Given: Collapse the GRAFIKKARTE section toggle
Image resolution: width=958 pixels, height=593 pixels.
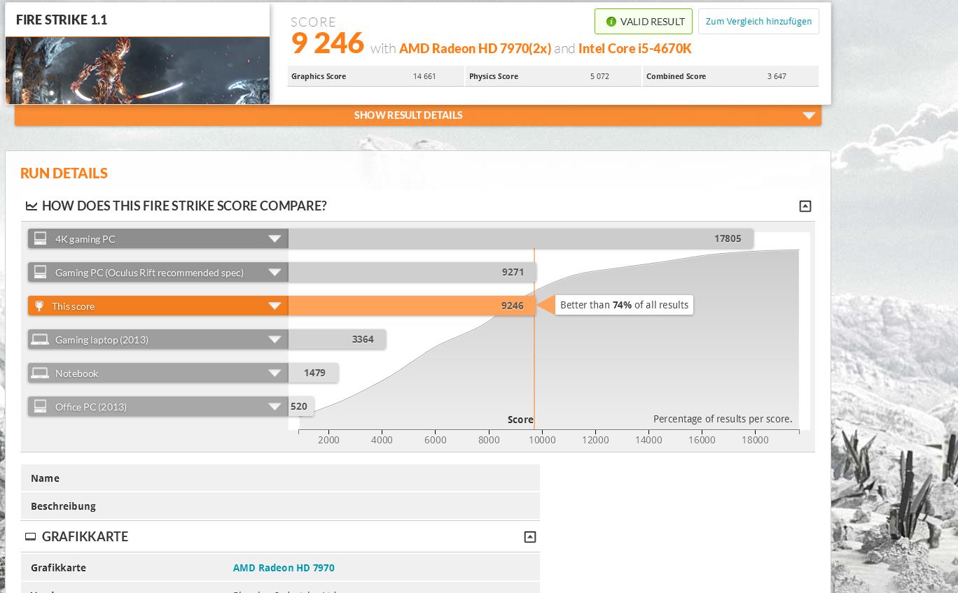Looking at the screenshot, I should click(x=530, y=537).
